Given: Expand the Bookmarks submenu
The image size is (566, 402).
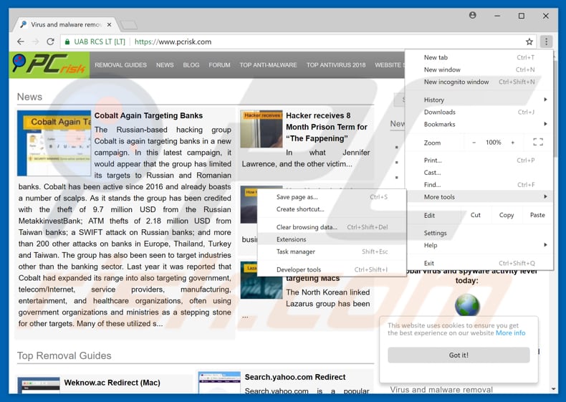Looking at the screenshot, I should [x=479, y=124].
